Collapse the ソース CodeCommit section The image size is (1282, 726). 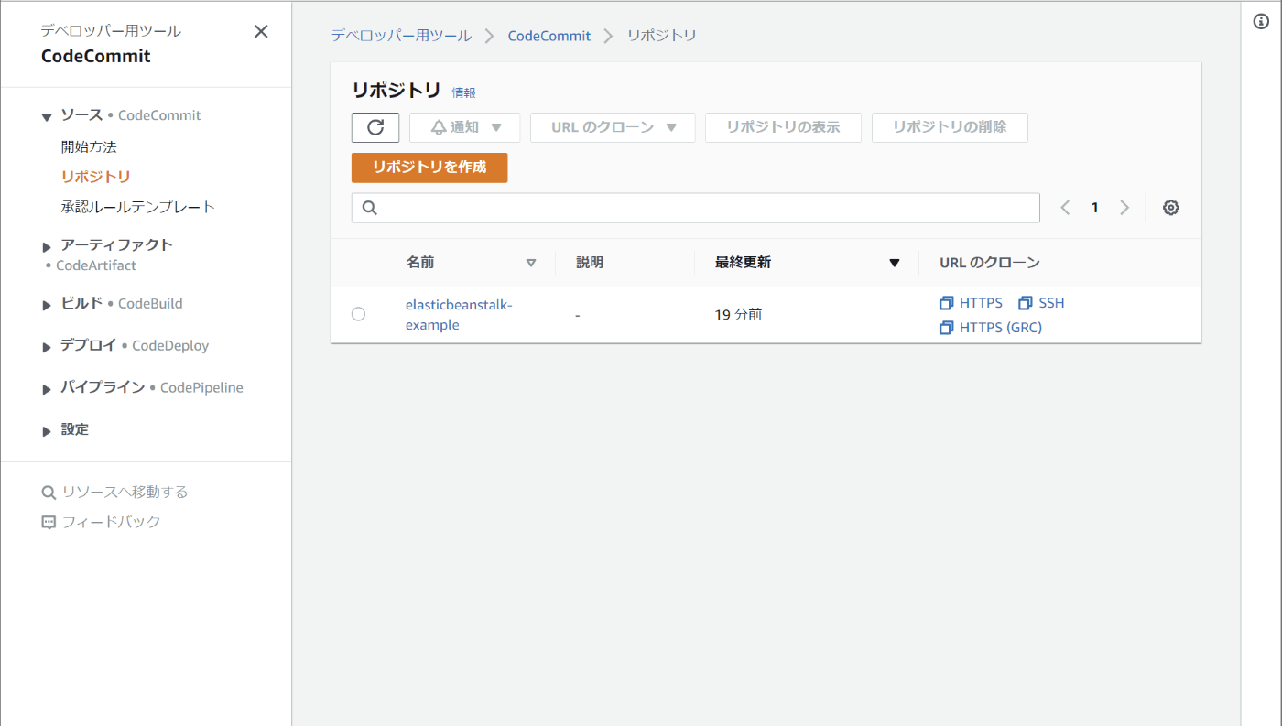[47, 116]
